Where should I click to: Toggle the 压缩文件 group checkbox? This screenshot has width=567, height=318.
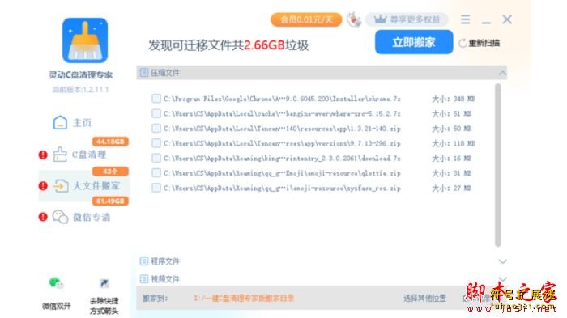click(143, 73)
